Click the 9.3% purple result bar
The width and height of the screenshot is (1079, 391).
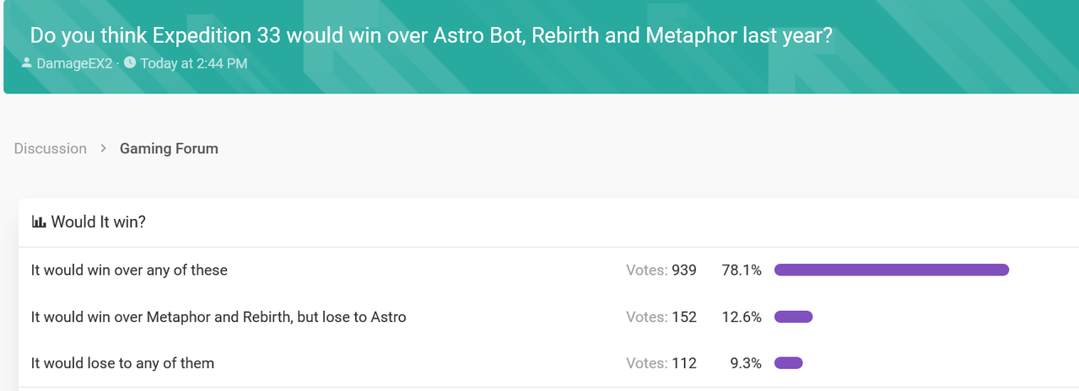point(788,363)
